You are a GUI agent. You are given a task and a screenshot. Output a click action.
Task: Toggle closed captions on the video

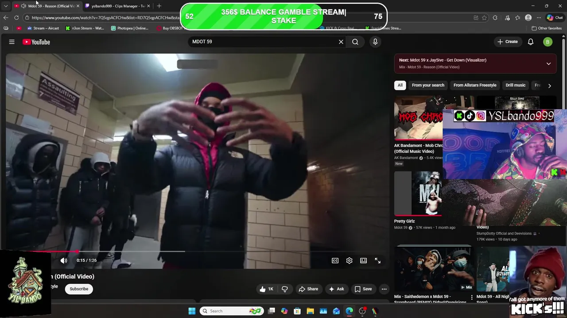(335, 261)
